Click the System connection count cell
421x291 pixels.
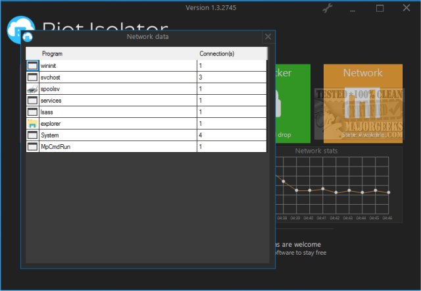(232, 135)
